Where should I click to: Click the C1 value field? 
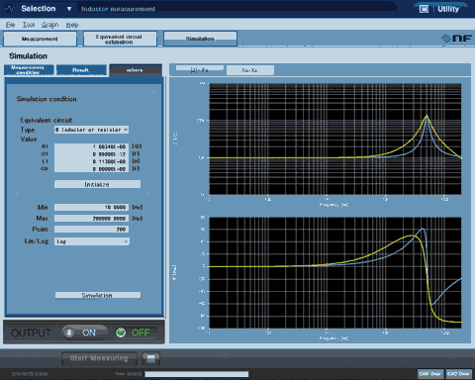[91, 154]
